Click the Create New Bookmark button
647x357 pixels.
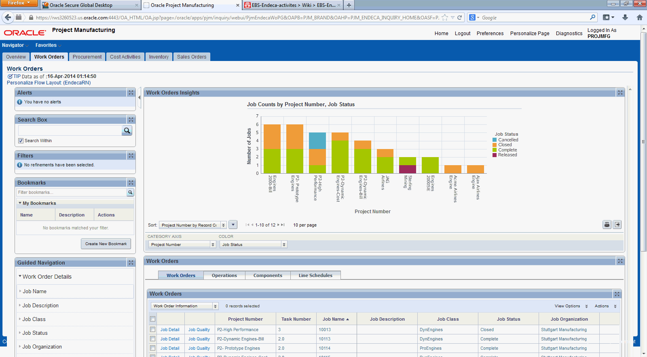coord(106,244)
